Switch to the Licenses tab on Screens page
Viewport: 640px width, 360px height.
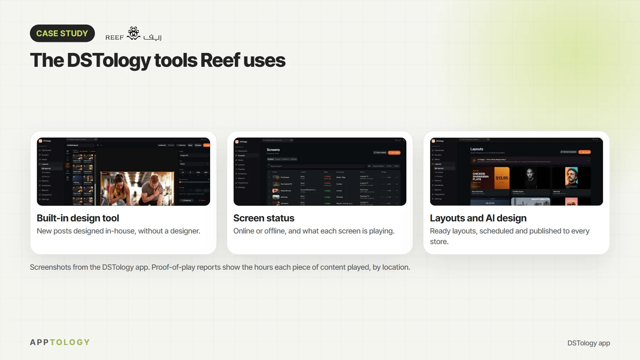[x=293, y=159]
